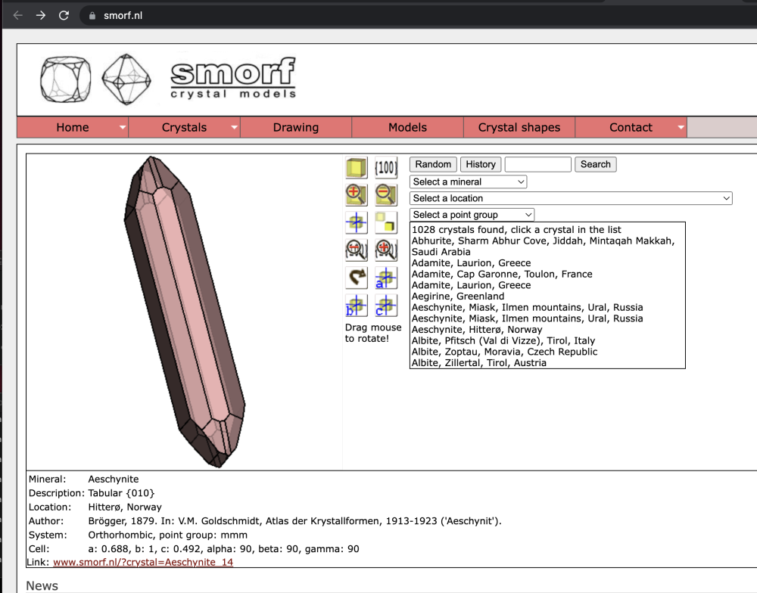The width and height of the screenshot is (757, 593).
Task: Reset crystal rotation with the arrow icon
Action: (x=356, y=278)
